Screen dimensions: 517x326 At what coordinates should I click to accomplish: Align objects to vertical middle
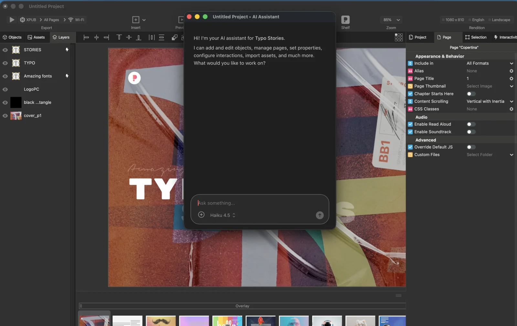pos(129,37)
